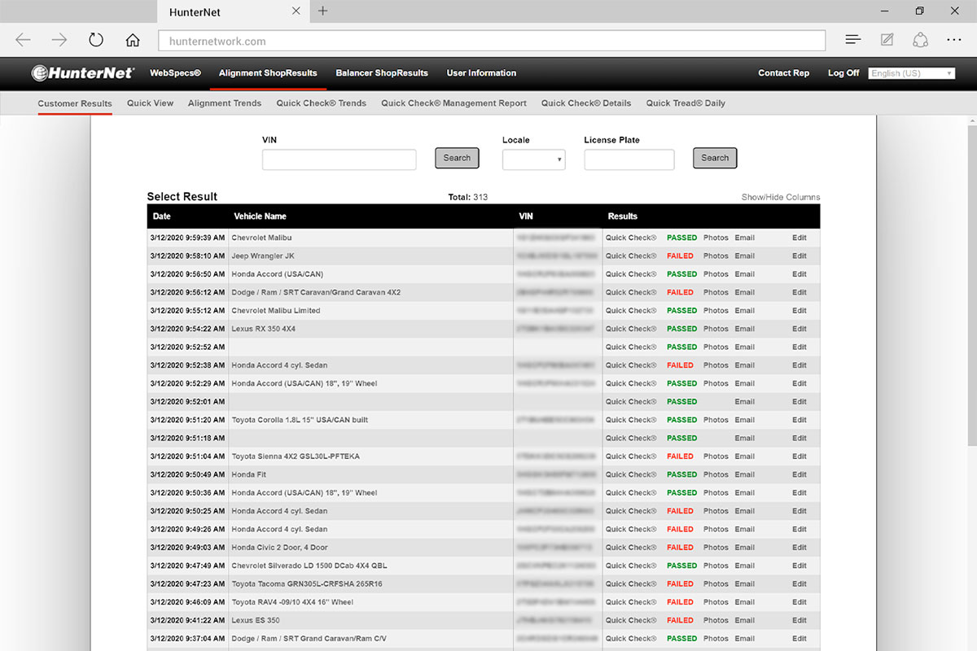
Task: Open the browser hub lines icon
Action: point(852,40)
